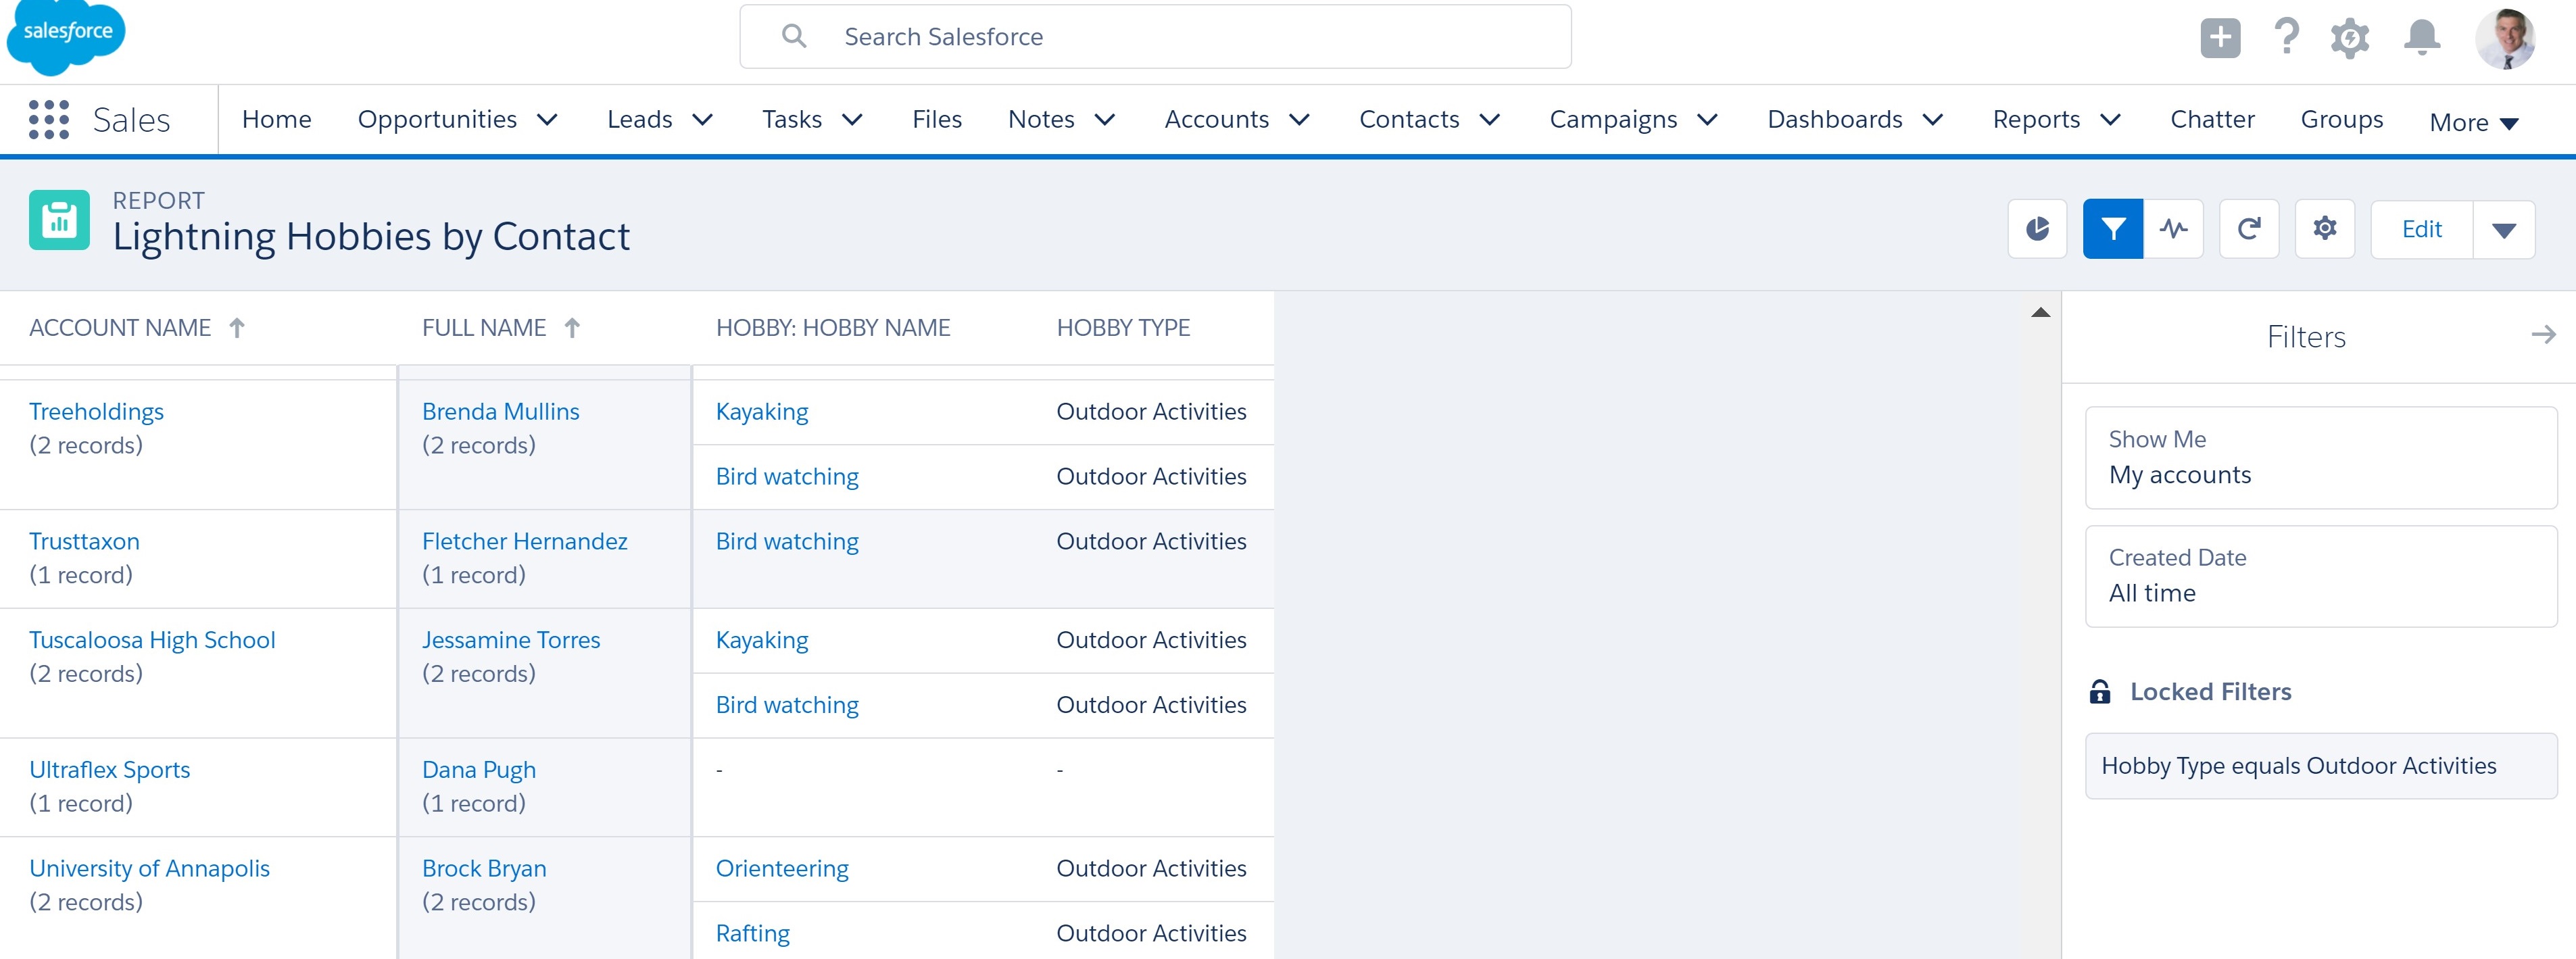Screen dimensions: 2576x959
Task: Expand the Opportunities tab chevron
Action: click(547, 120)
